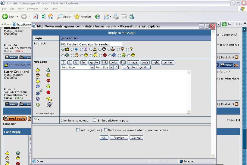Image resolution: width=247 pixels, height=165 pixels.
Task: Click home icon next to Post #: 8
Action: tap(236, 57)
